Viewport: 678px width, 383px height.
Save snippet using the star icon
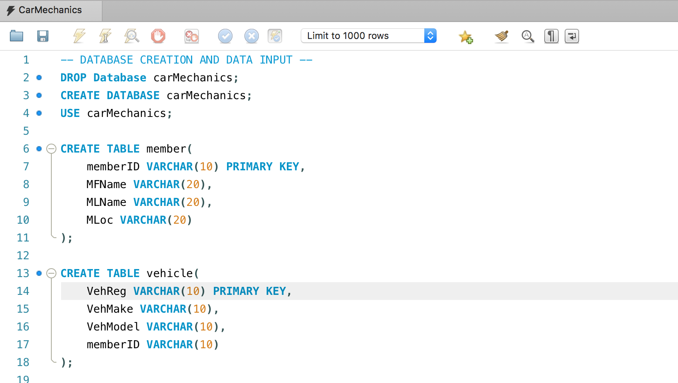coord(465,37)
